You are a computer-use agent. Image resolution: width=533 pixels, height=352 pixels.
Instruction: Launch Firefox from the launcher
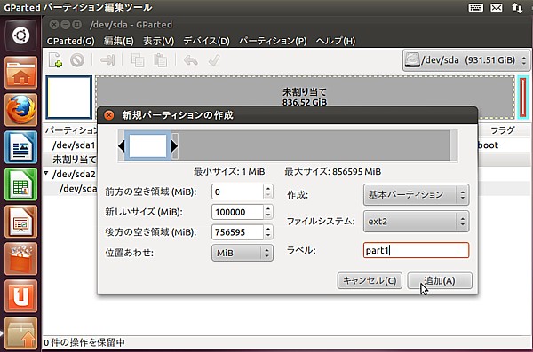click(x=21, y=110)
